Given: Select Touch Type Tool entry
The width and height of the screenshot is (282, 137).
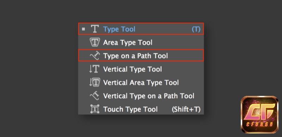Looking at the screenshot, I should coord(141,109).
